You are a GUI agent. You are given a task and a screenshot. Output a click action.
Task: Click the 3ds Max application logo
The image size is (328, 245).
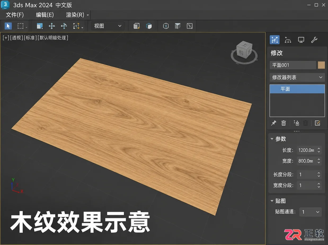click(x=6, y=5)
